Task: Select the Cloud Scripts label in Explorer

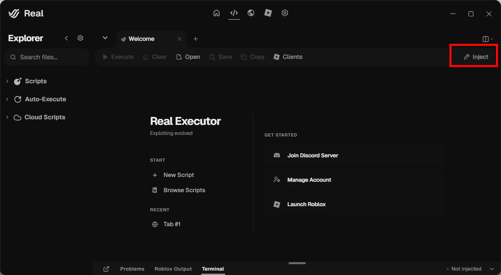Action: (45, 117)
